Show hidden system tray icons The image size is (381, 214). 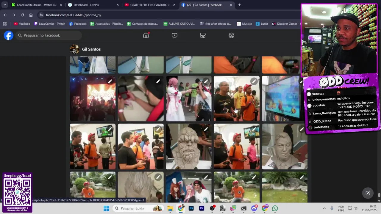[324, 208]
